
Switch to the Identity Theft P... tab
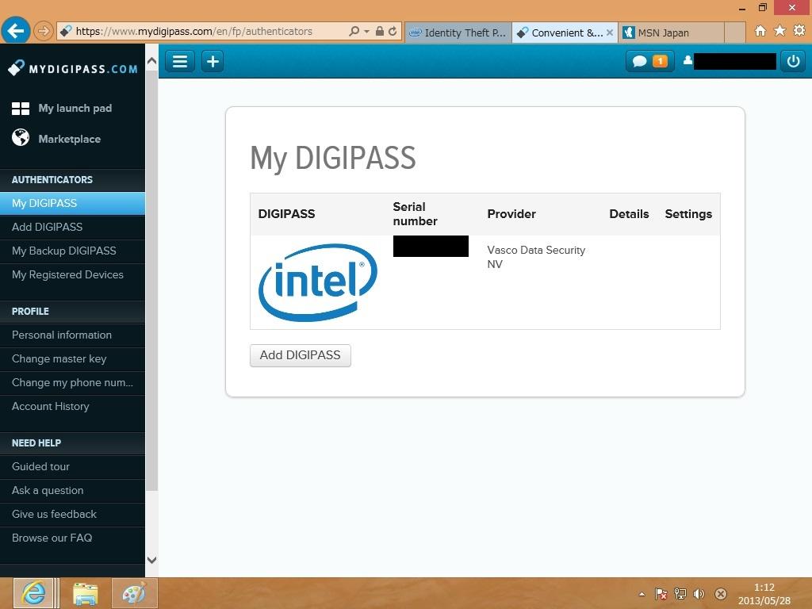[458, 33]
